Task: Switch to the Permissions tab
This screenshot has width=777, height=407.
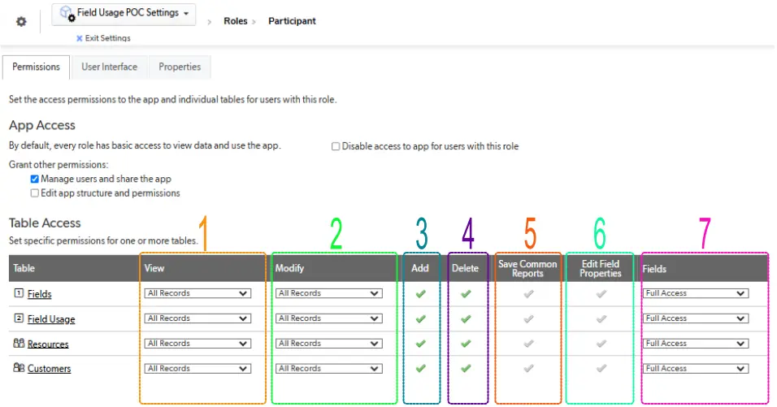Action: (x=37, y=67)
